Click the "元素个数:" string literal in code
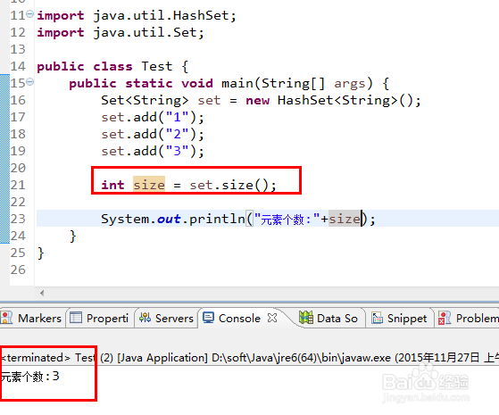 coord(287,220)
